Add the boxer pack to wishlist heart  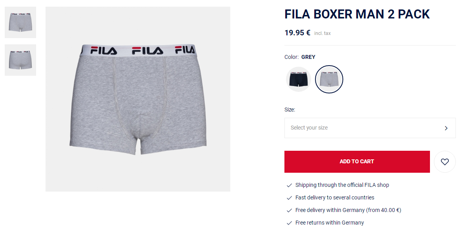pyautogui.click(x=444, y=162)
